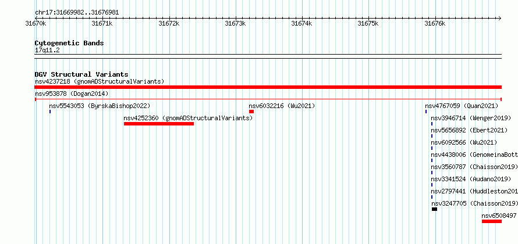Open the nsv6032216 (Wu2021) variant label
The height and width of the screenshot is (244, 518).
click(x=282, y=106)
